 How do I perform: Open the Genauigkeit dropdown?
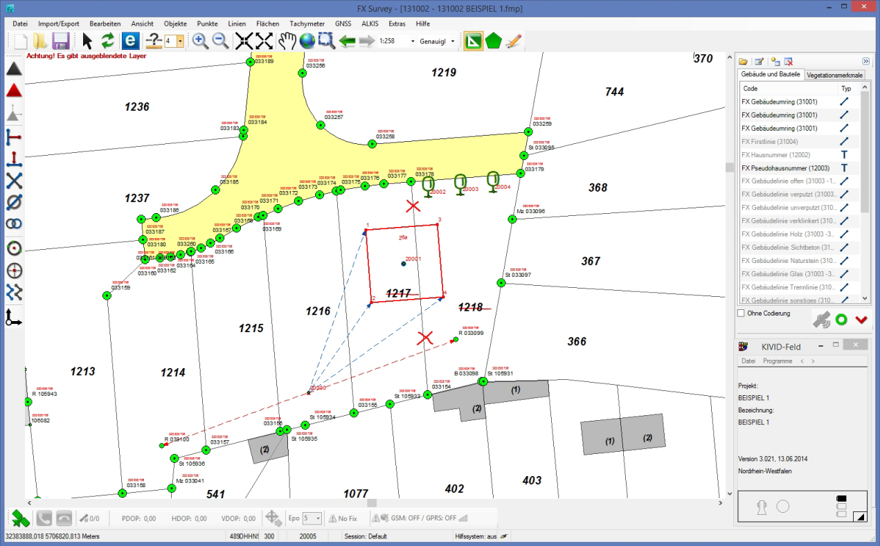(453, 42)
